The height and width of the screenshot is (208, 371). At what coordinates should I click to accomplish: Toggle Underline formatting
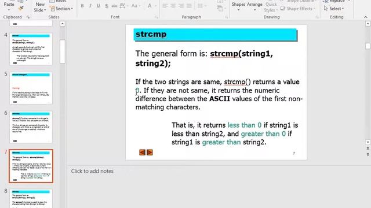[x=98, y=6]
